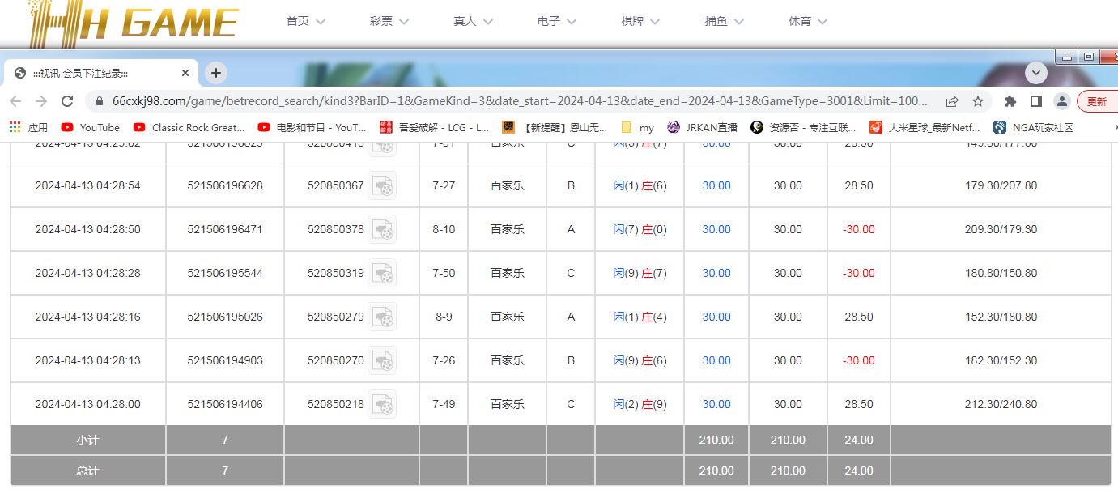Image resolution: width=1118 pixels, height=498 pixels.
Task: Click replay icon beside round 520850279
Action: 382,317
